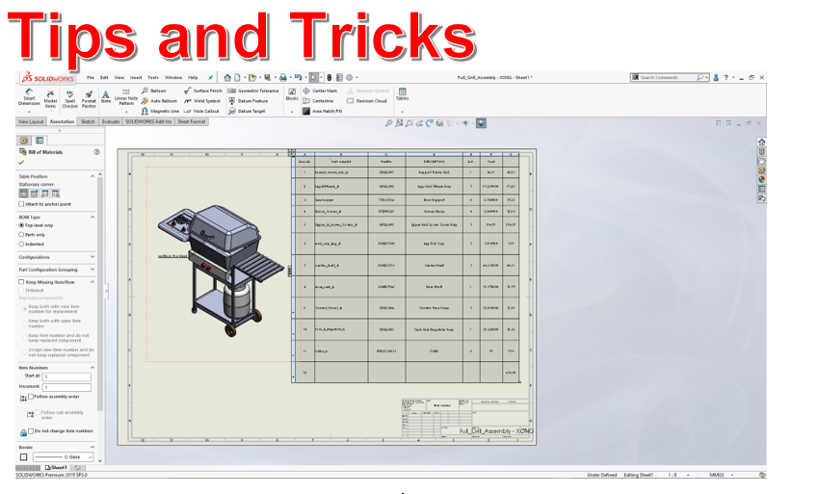The height and width of the screenshot is (494, 818).
Task: Switch to the Sketch tab
Action: coord(88,121)
